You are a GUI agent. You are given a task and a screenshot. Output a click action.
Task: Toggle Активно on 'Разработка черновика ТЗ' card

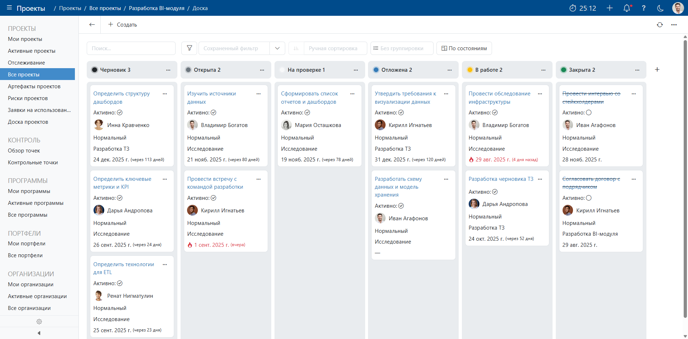495,192
